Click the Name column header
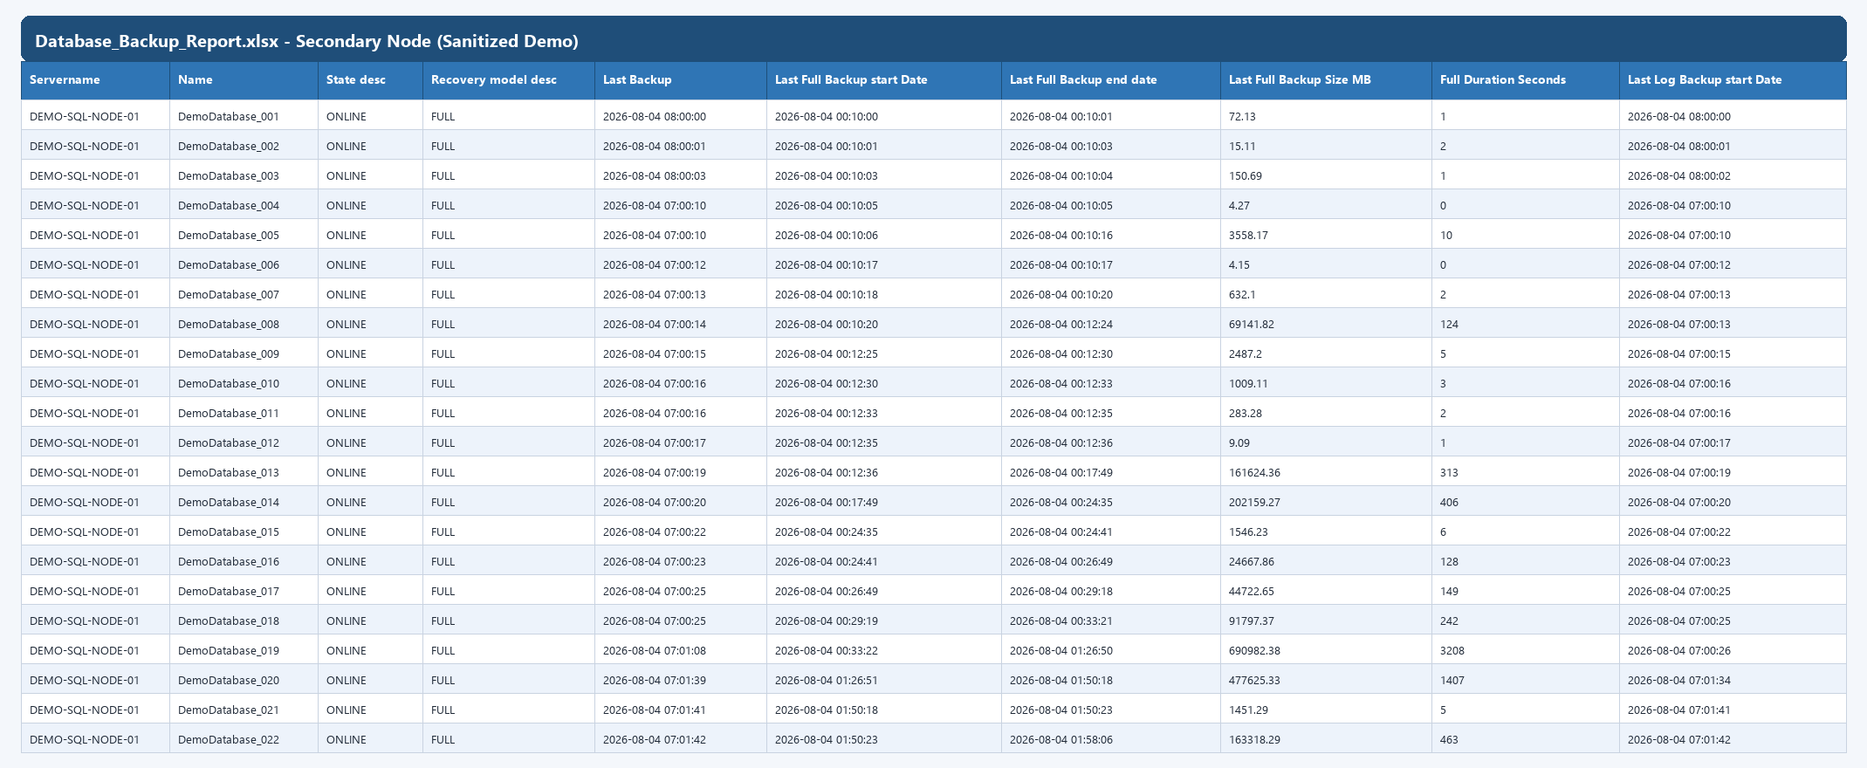This screenshot has height=768, width=1867. [x=244, y=80]
